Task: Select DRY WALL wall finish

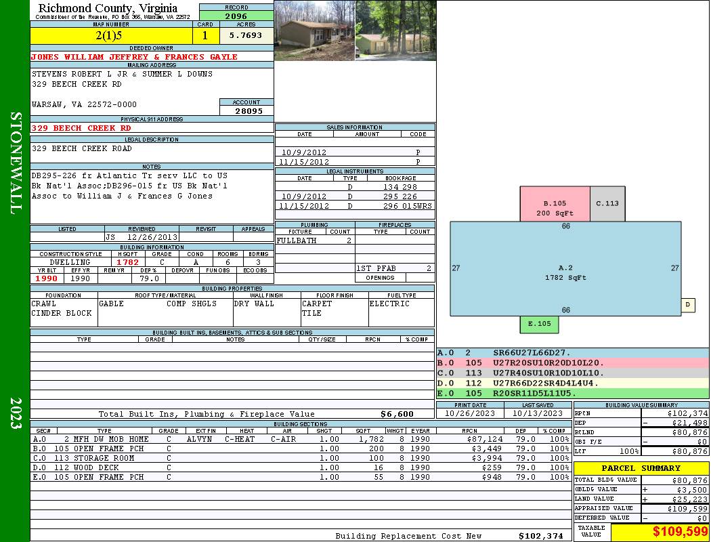Action: click(254, 304)
